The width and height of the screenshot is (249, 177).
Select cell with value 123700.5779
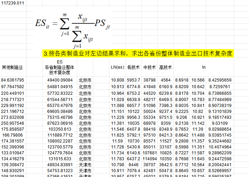59,147
